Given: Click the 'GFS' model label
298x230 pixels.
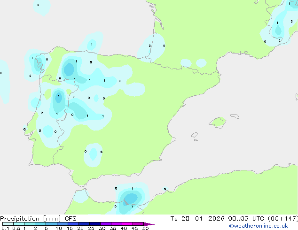Looking at the screenshot, I should 71,219.
